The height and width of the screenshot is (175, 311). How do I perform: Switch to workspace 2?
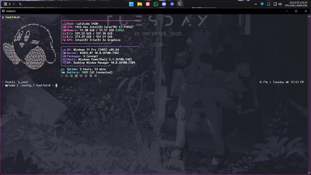point(10,4)
